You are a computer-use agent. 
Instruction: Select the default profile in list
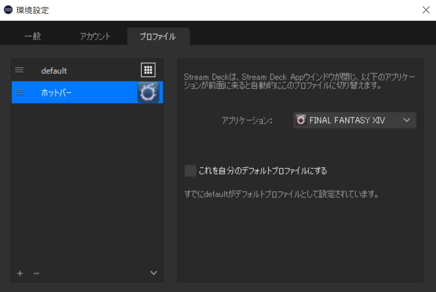(54, 71)
